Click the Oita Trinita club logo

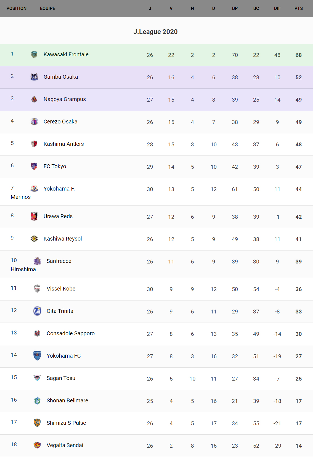click(37, 311)
